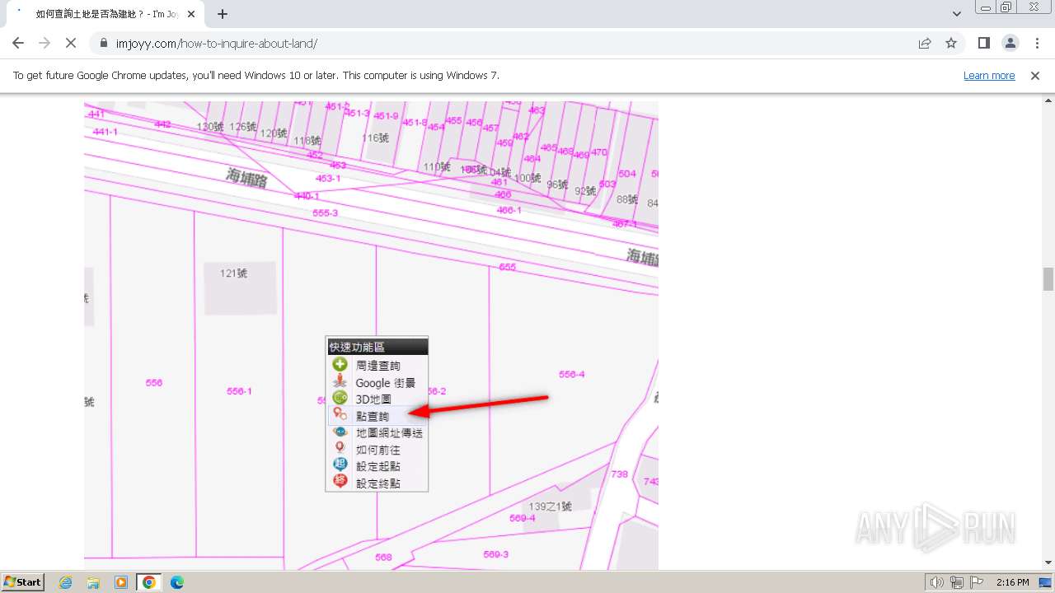This screenshot has height=593, width=1055.
Task: Click the forward navigation arrow
Action: pos(45,43)
